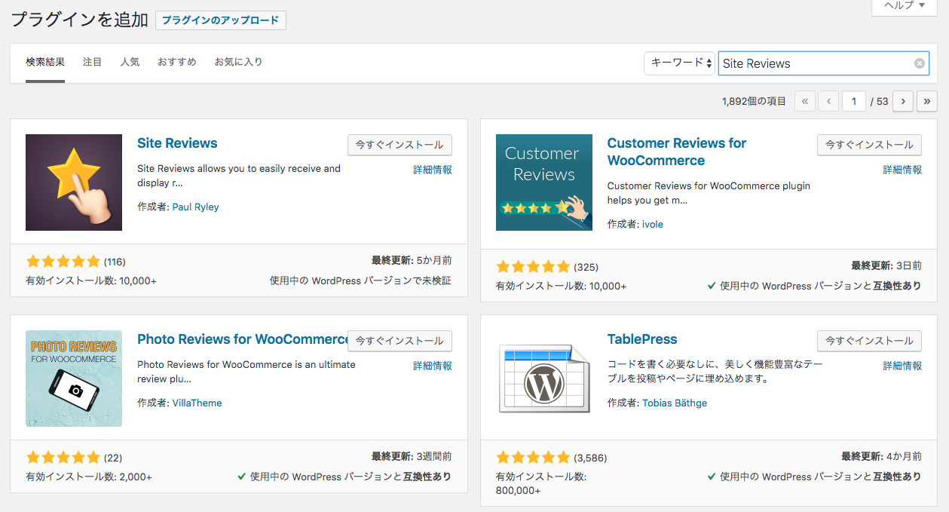Click the 最終更新: 4か月前 text
The height and width of the screenshot is (512, 949).
point(881,456)
